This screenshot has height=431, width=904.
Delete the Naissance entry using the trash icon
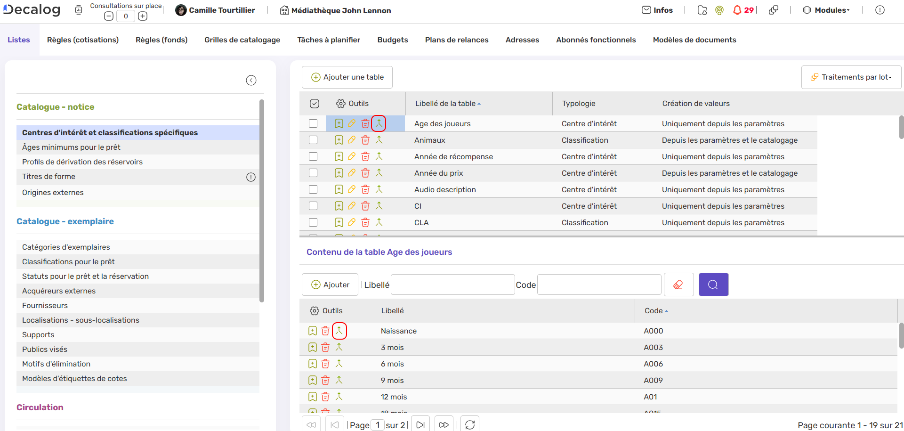click(325, 331)
